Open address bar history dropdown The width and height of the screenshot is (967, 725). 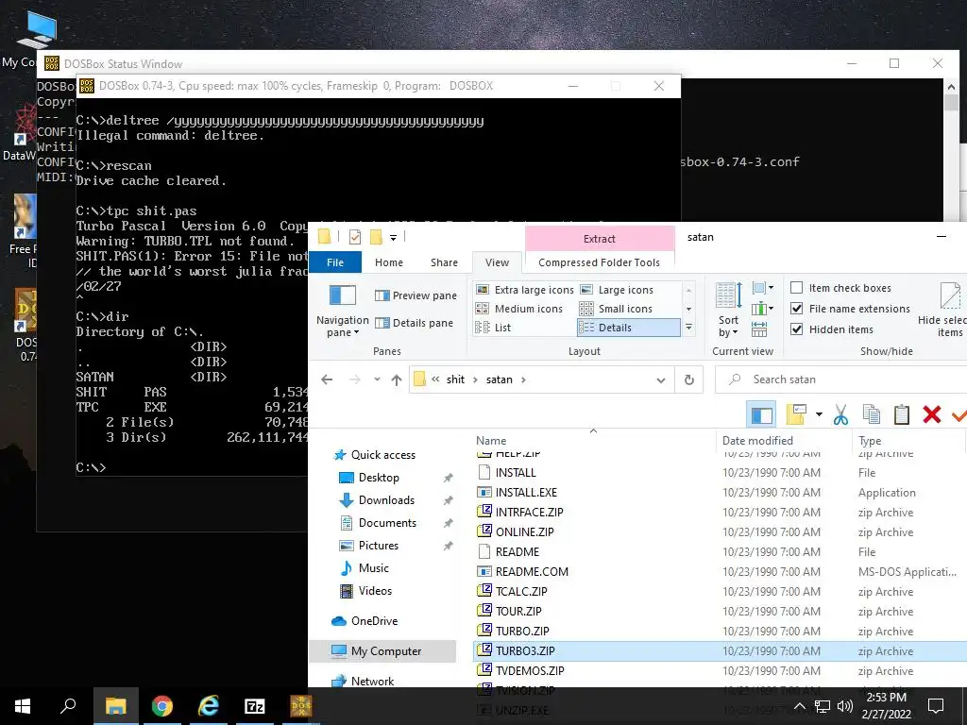click(x=660, y=379)
